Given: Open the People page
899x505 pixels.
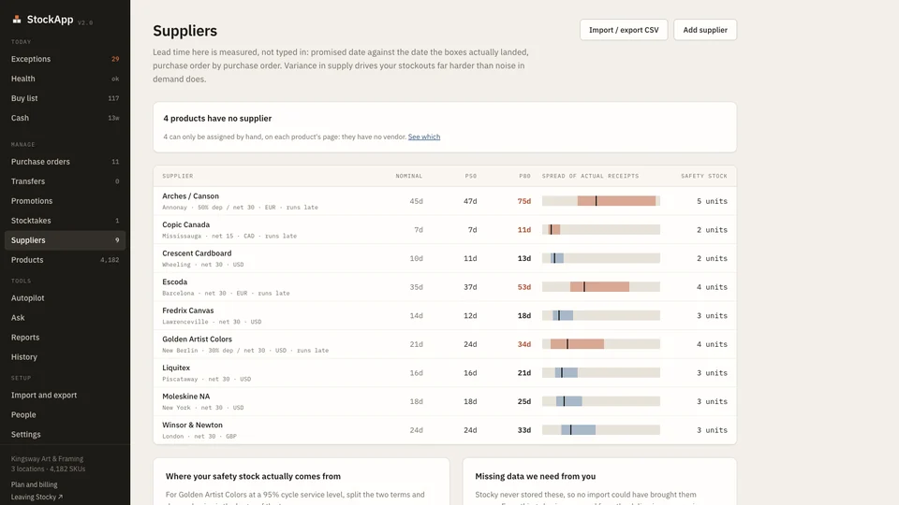Looking at the screenshot, I should [65, 414].
